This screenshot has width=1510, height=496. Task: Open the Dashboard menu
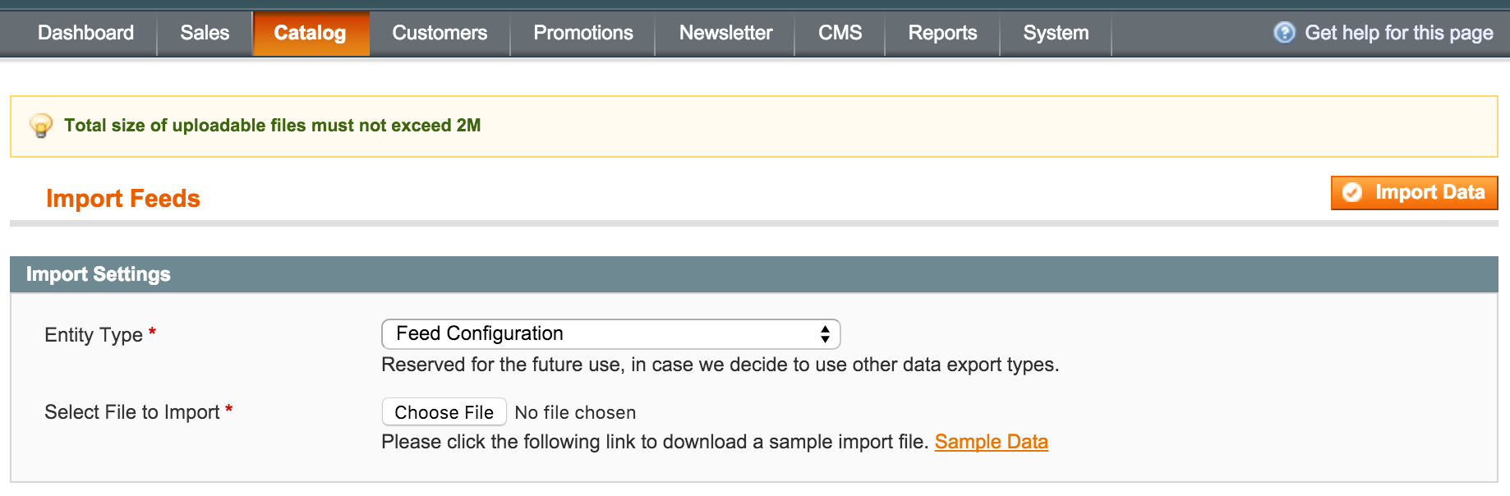coord(85,33)
